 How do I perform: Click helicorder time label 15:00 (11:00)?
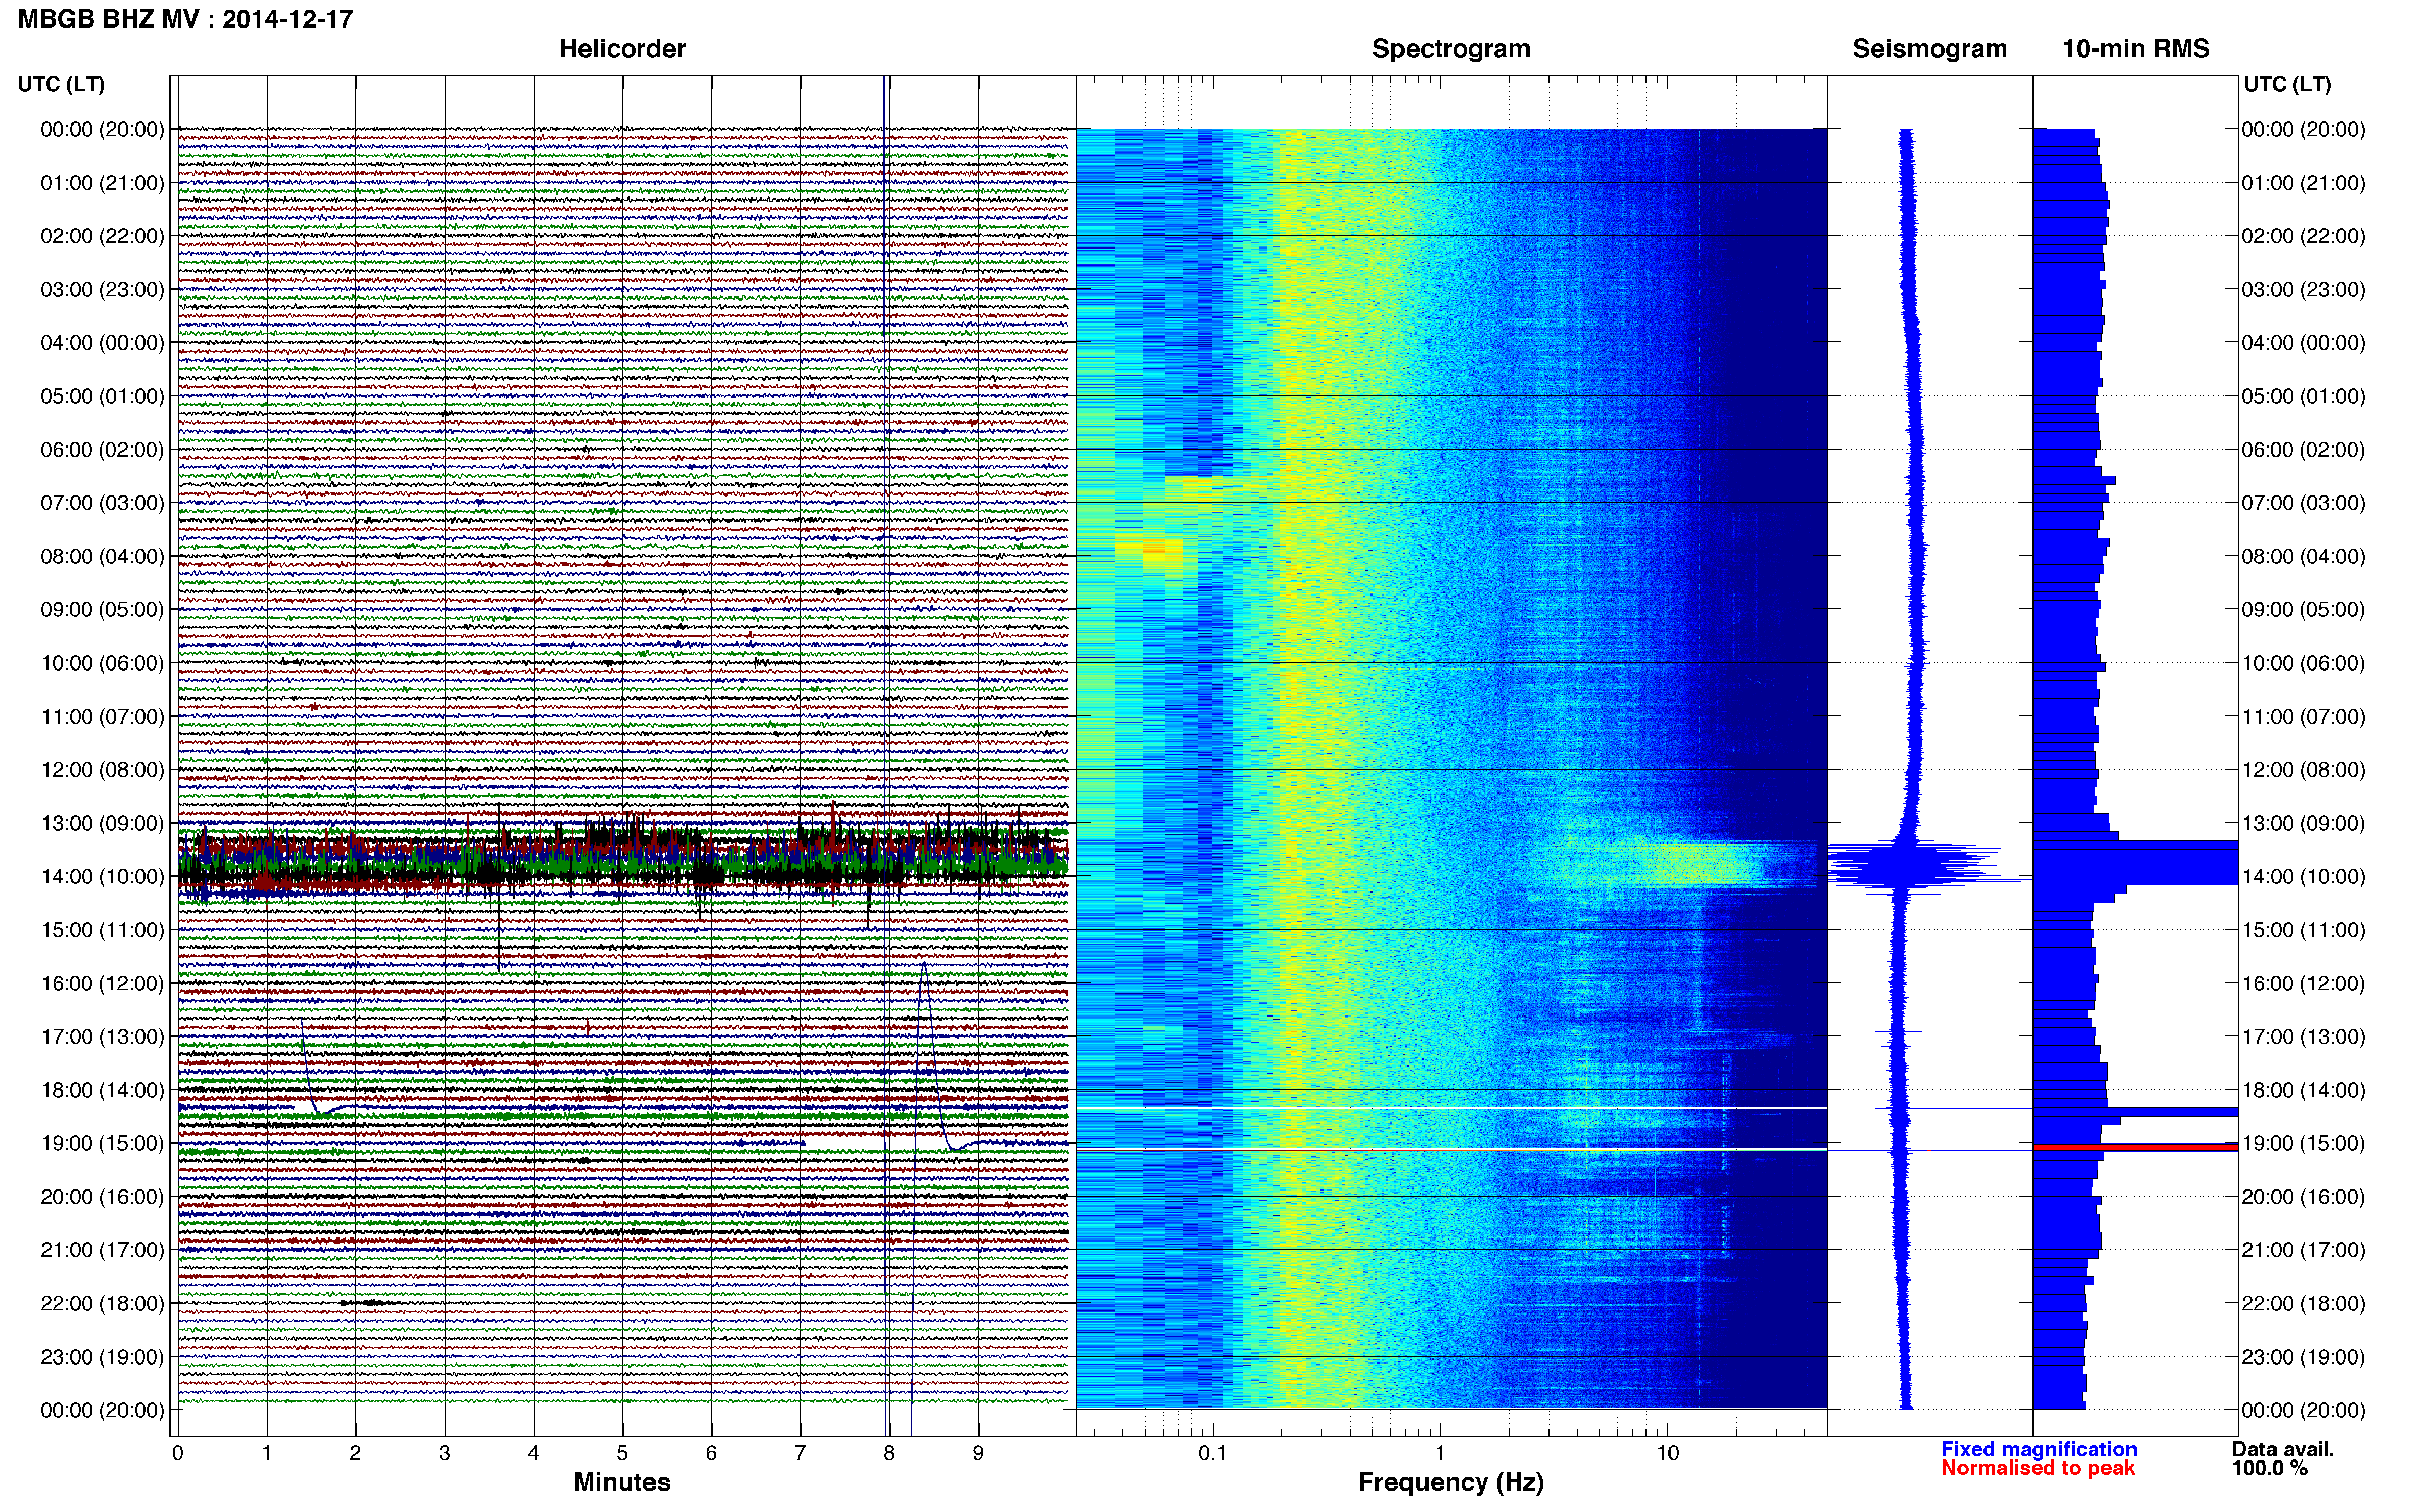tap(102, 930)
